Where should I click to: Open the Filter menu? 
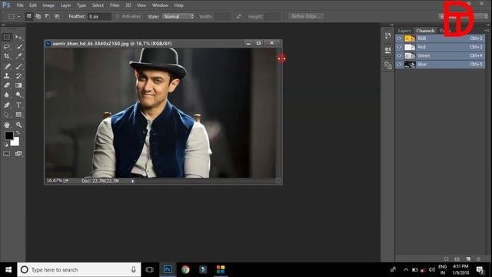[x=115, y=5]
